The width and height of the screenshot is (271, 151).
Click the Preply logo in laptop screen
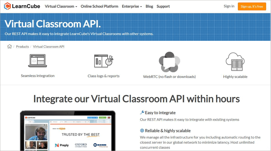coord(62,145)
